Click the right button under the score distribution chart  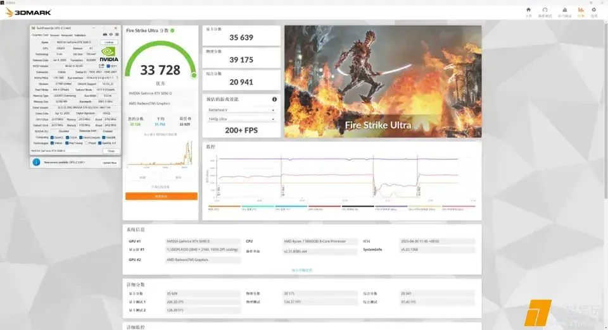pyautogui.click(x=179, y=178)
